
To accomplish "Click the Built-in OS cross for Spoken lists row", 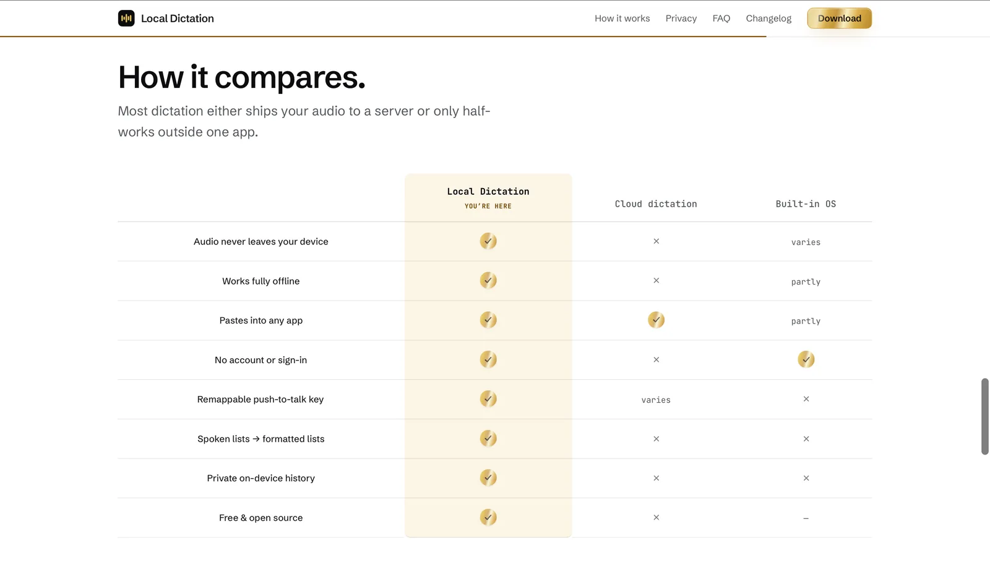I will (806, 439).
